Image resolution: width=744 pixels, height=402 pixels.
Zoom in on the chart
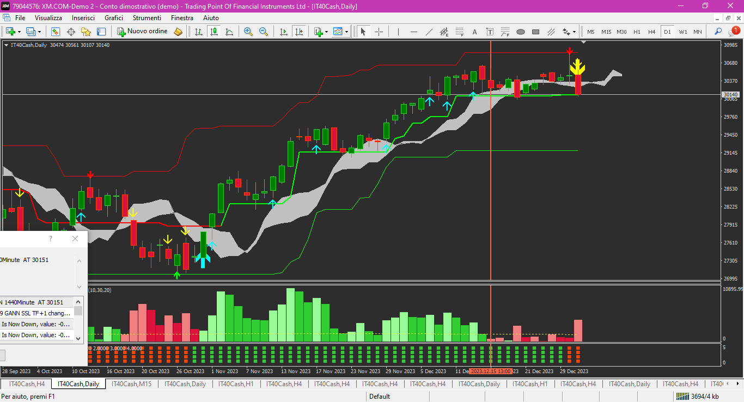[248, 32]
